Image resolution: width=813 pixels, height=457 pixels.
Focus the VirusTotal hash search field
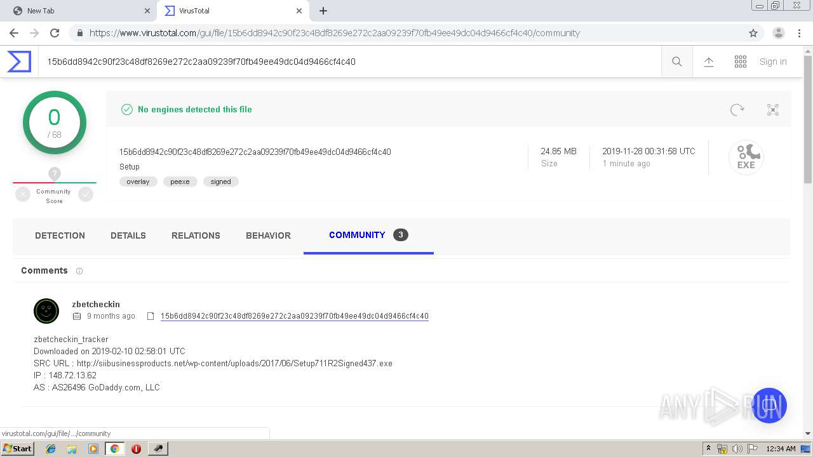coord(349,62)
